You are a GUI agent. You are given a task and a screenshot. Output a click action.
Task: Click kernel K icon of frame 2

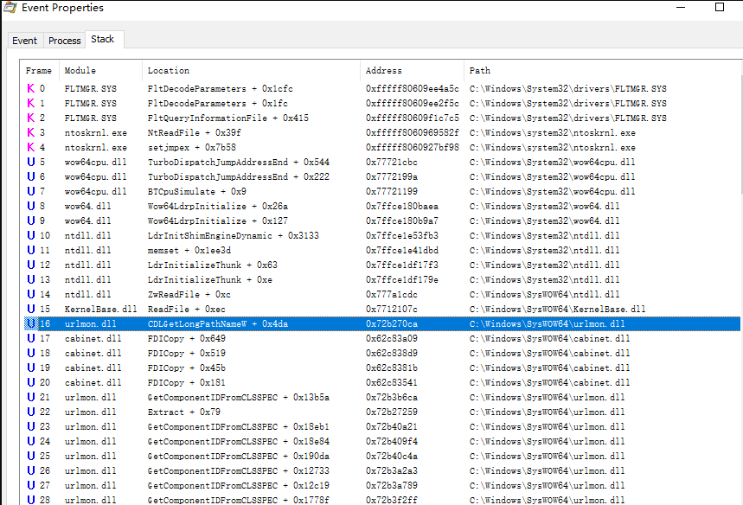31,118
